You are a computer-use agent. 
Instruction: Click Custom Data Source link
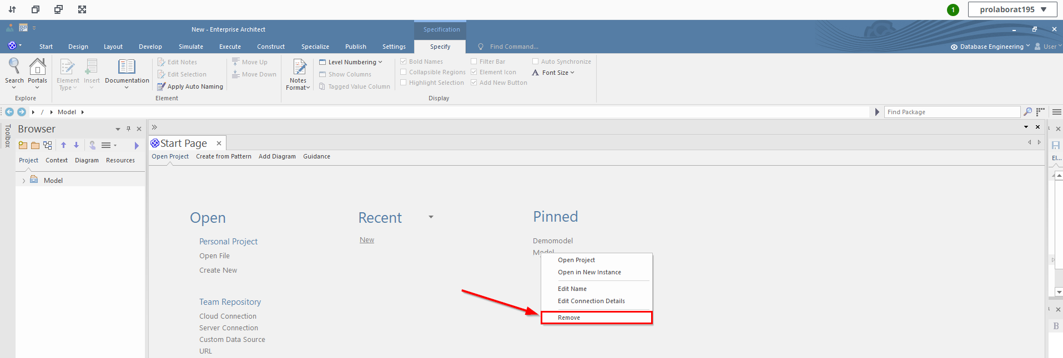[232, 340]
